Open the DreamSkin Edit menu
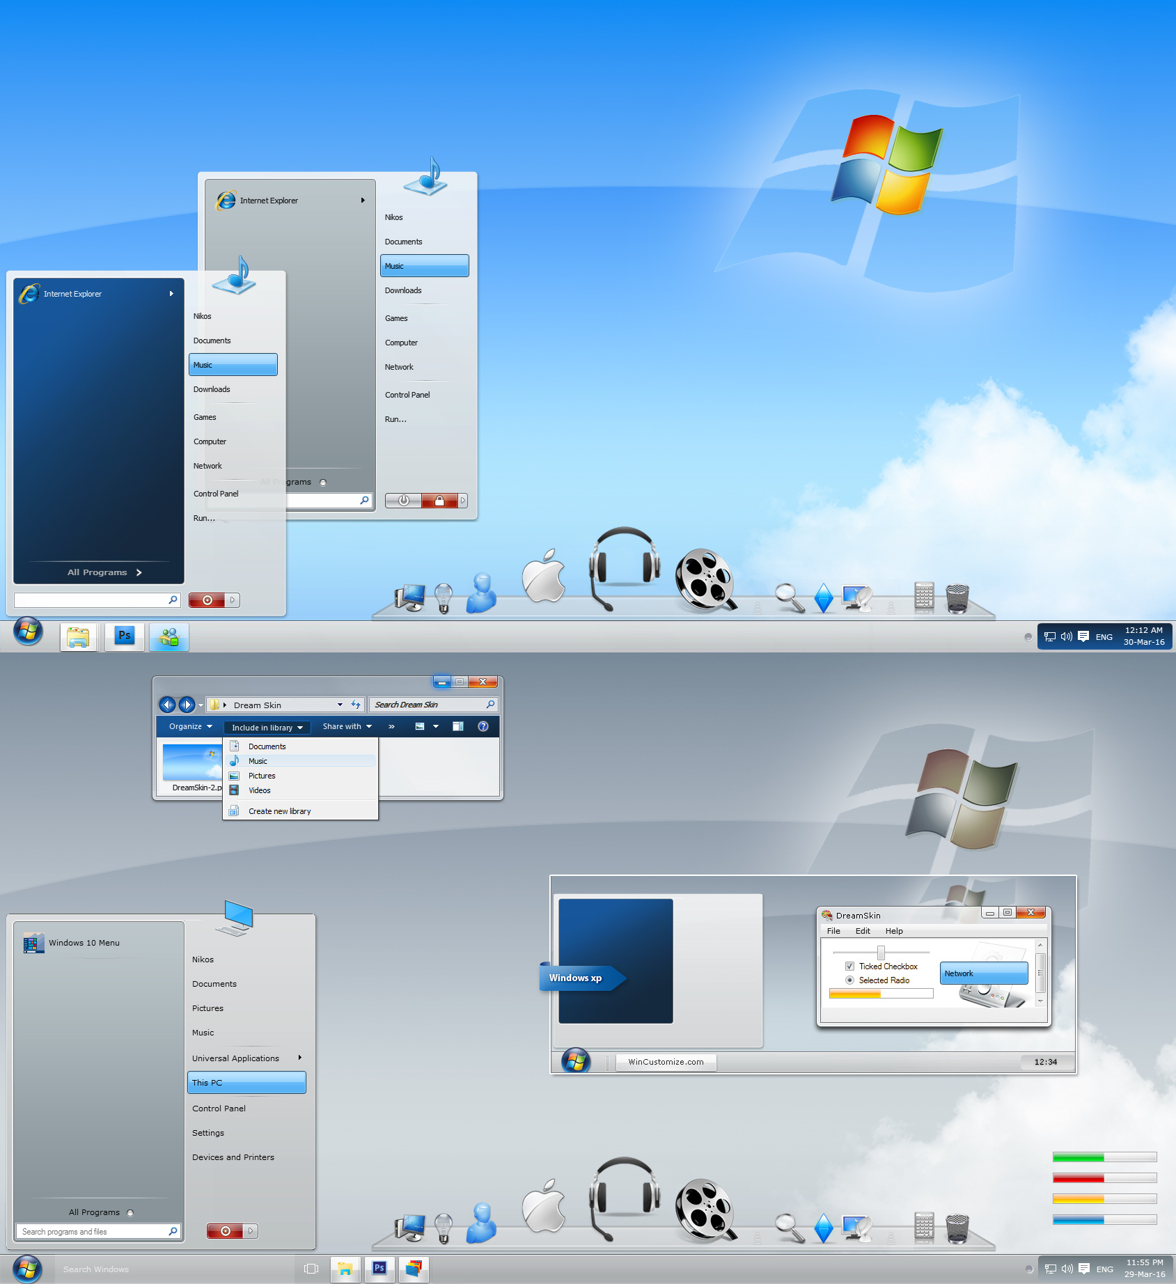 [x=863, y=931]
